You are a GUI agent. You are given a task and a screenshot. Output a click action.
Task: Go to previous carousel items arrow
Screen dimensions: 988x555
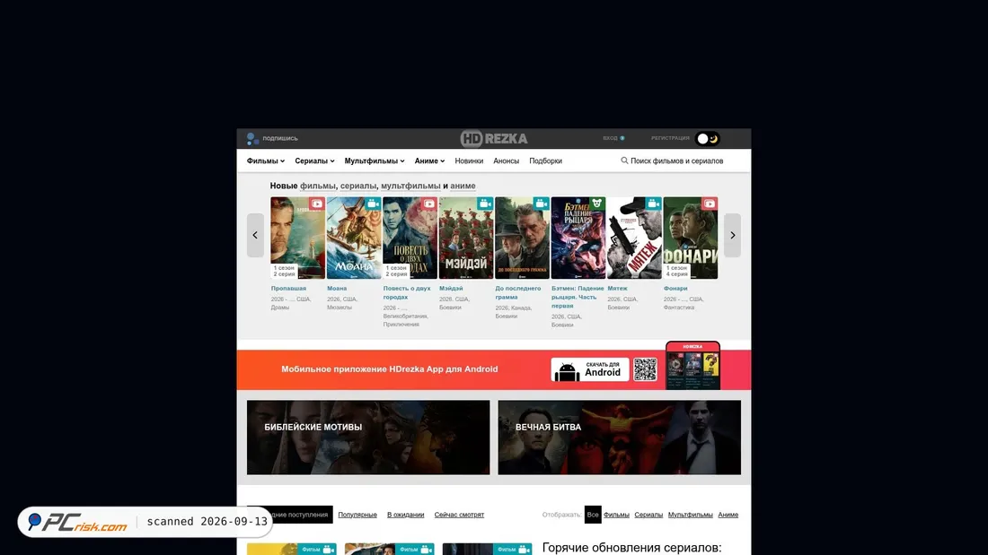255,235
